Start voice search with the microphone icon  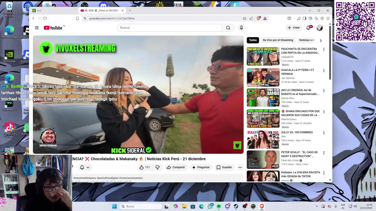(x=241, y=28)
